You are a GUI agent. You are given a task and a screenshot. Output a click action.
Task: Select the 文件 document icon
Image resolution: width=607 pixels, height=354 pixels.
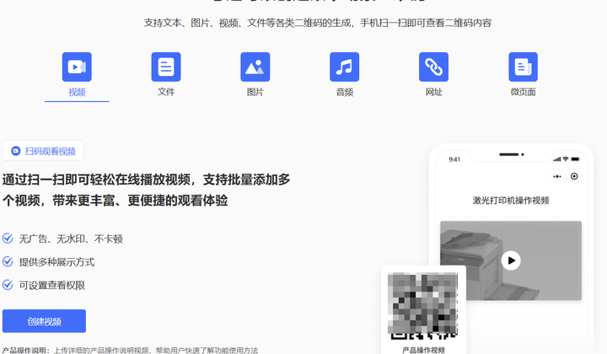tap(166, 67)
